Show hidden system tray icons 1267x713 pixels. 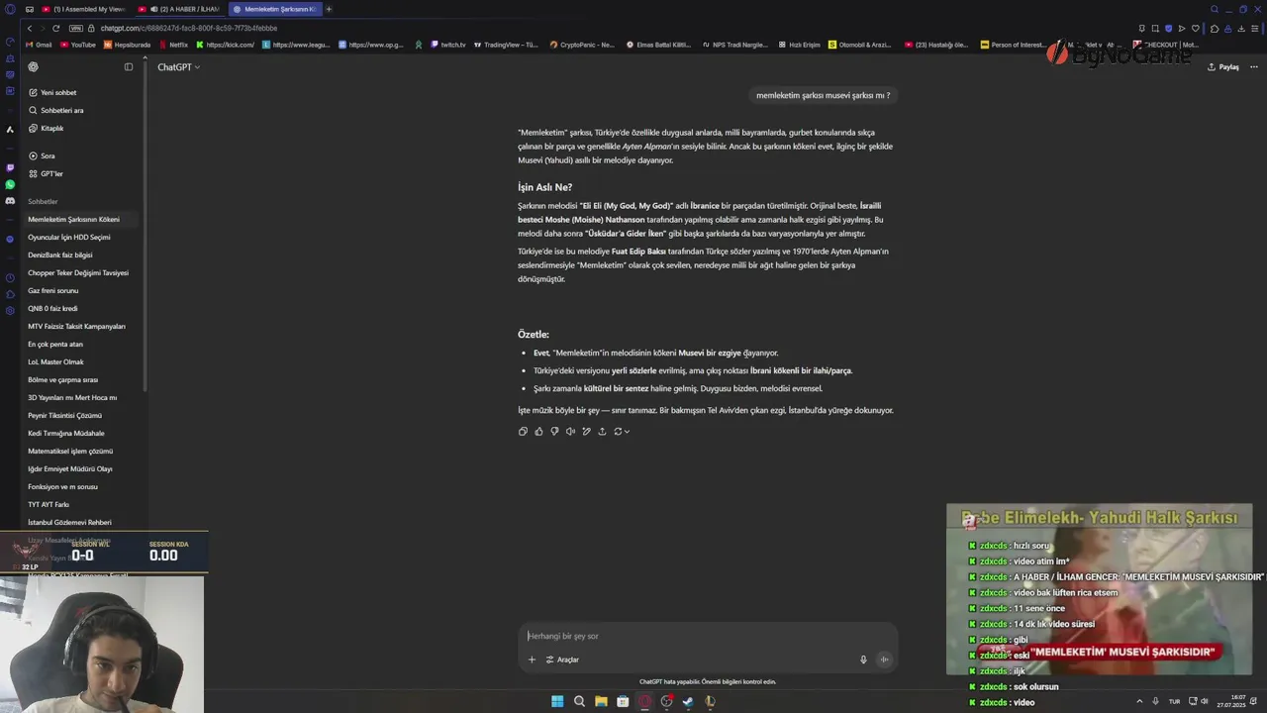click(x=1139, y=701)
